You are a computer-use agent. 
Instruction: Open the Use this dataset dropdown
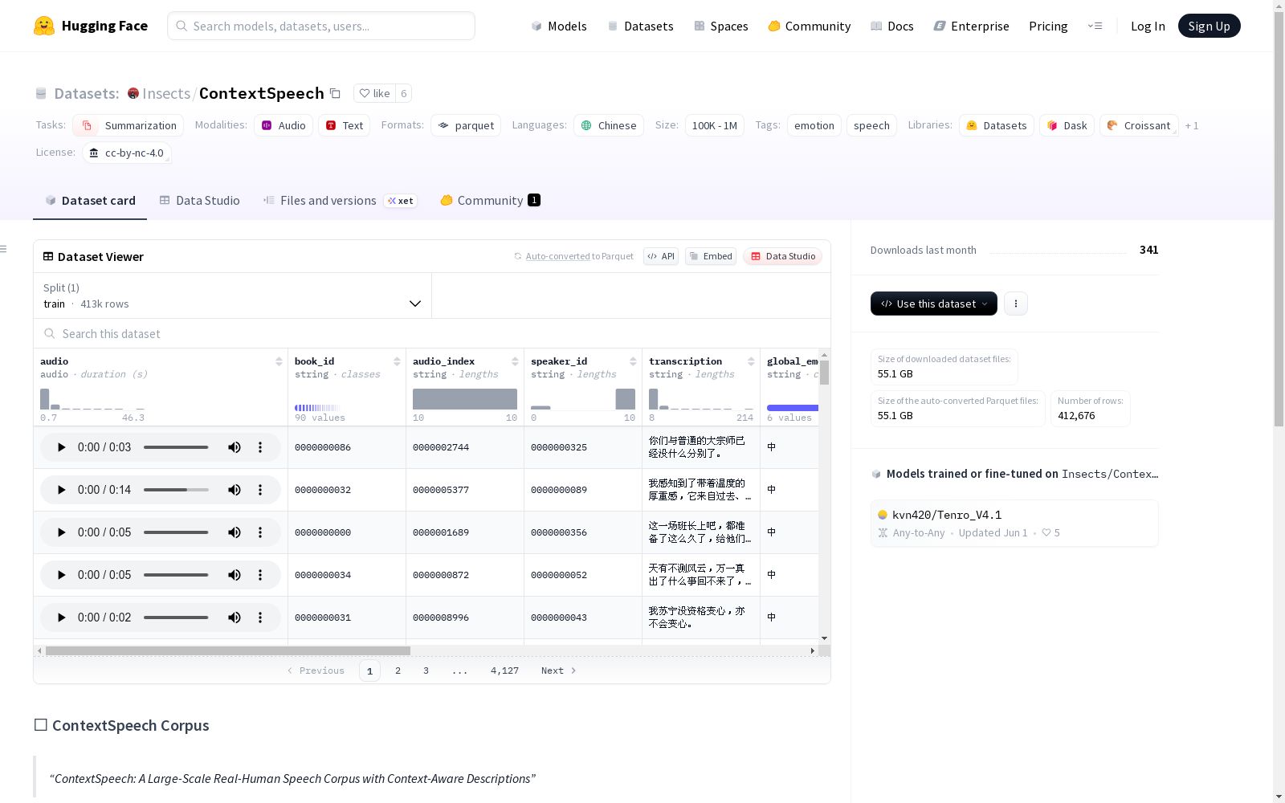coord(934,304)
